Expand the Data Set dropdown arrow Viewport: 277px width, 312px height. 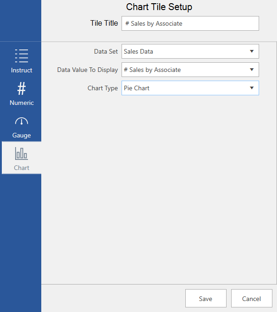click(x=252, y=51)
